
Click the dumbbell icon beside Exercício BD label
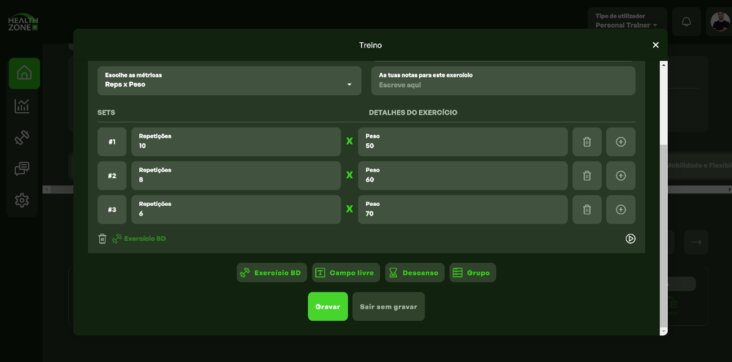(x=117, y=239)
